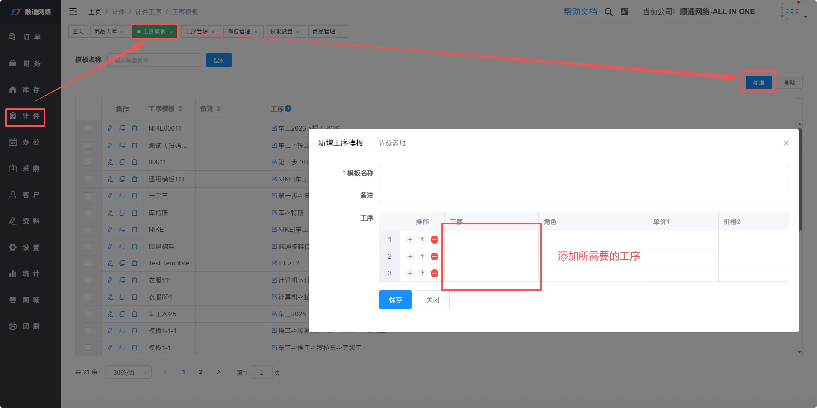Sort by the 备注 column arrows
Screen dimensions: 817x408
pyautogui.click(x=219, y=109)
